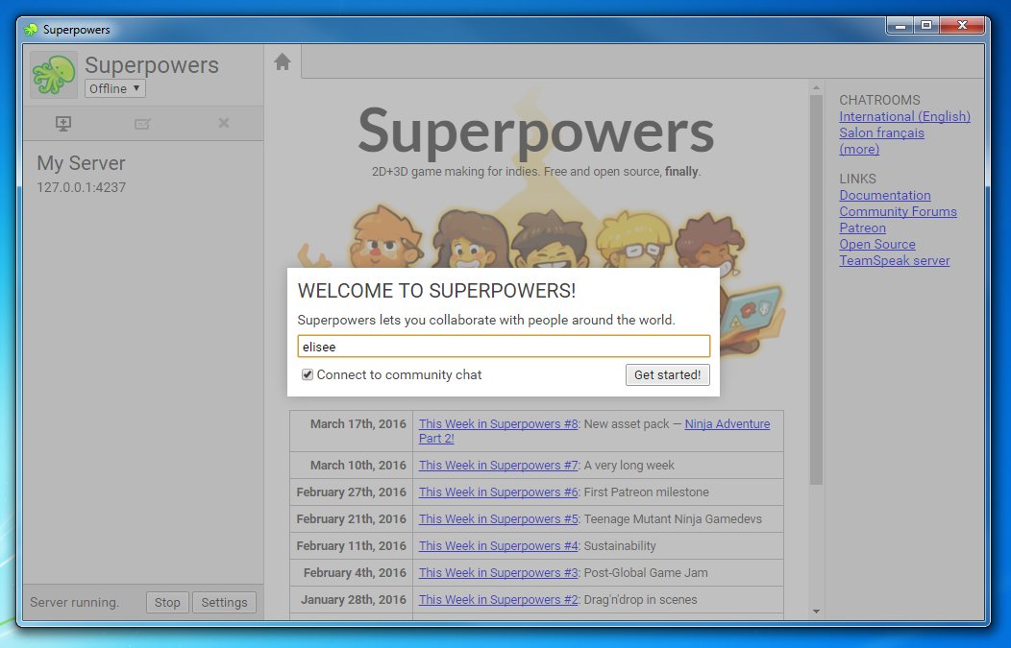This screenshot has width=1011, height=648.
Task: Open This Week in Superpowers #6
Action: (499, 492)
